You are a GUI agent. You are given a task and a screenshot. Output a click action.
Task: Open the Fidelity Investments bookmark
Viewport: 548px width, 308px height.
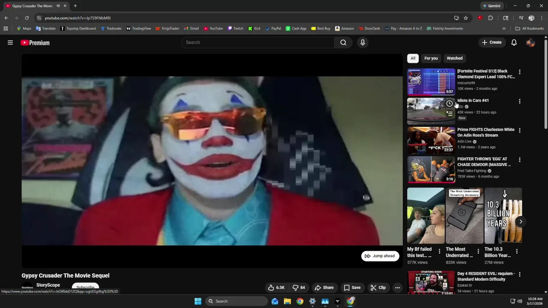[x=445, y=29]
